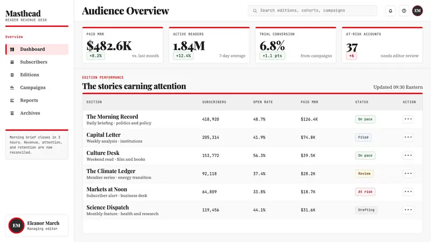Open the Editions section
431x242 pixels.
coord(37,75)
